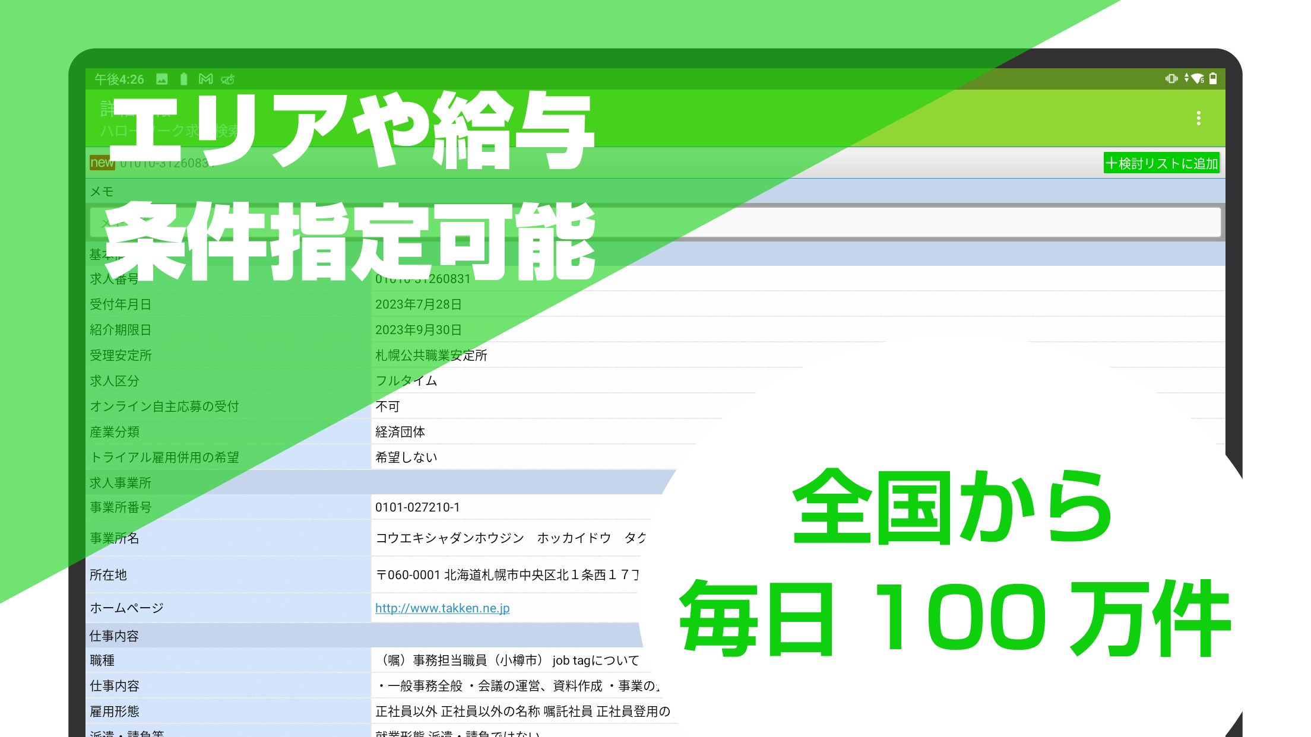
Task: Select the 事業所名 label
Action: coord(115,538)
